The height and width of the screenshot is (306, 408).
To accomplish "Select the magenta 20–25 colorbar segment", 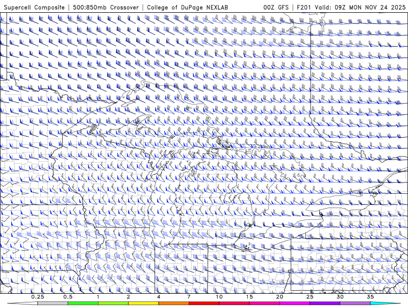I will tap(295, 303).
